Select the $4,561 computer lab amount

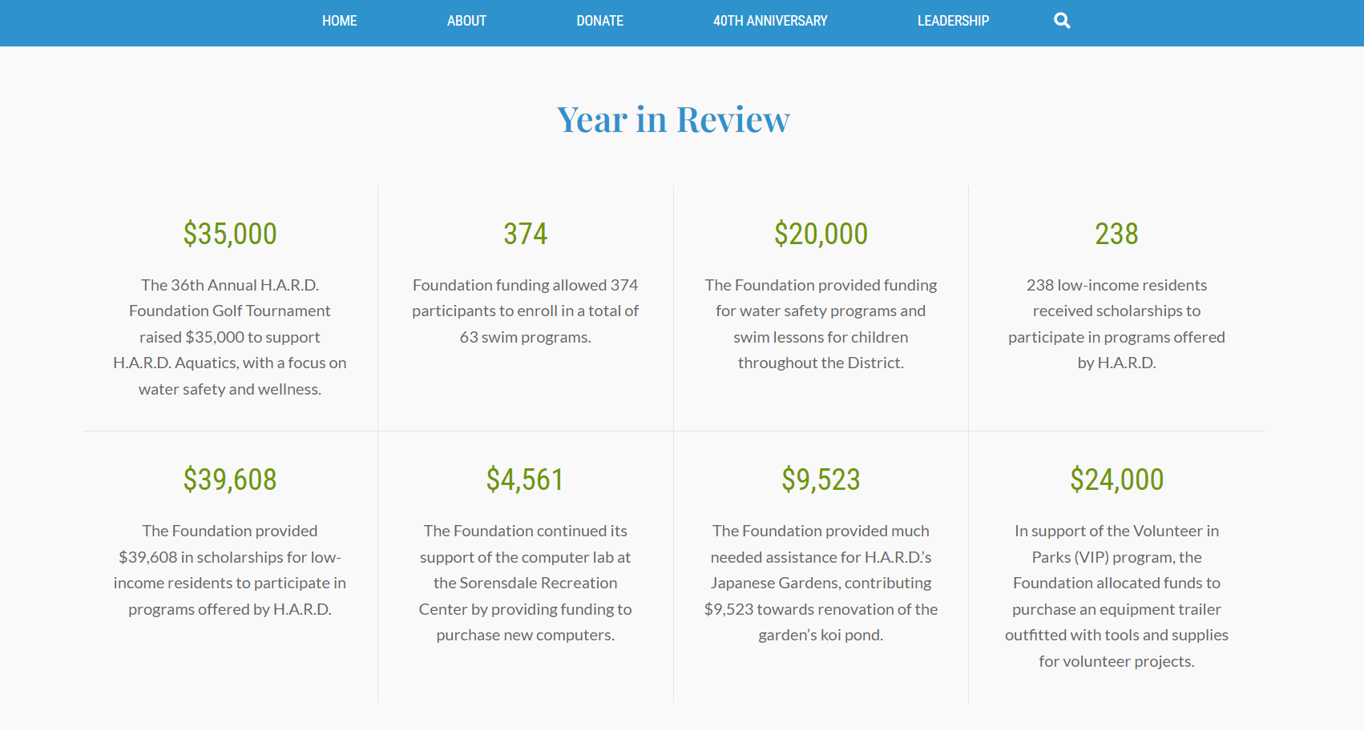[525, 479]
